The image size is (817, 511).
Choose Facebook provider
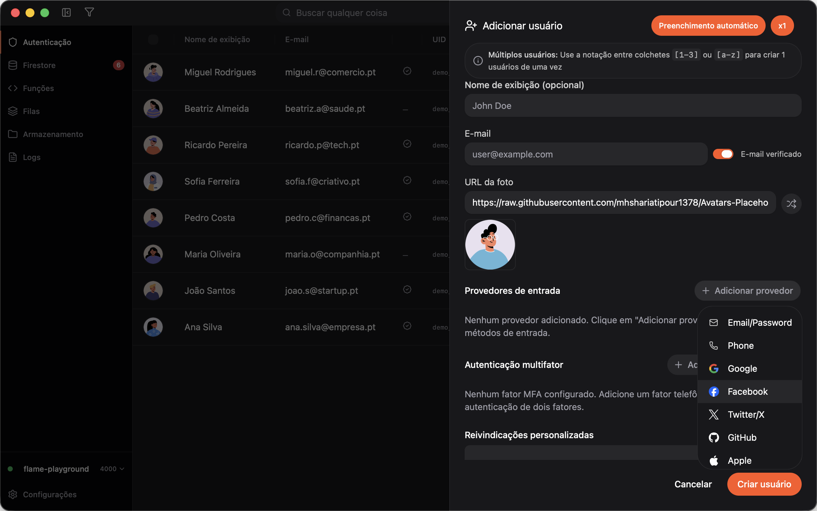750,392
